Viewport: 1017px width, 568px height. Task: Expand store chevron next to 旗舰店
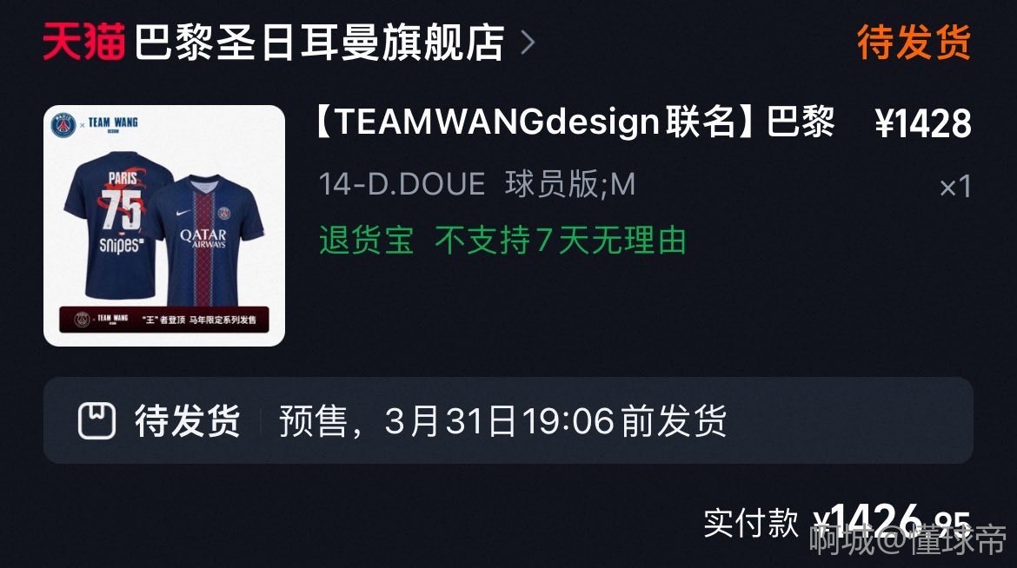point(528,43)
